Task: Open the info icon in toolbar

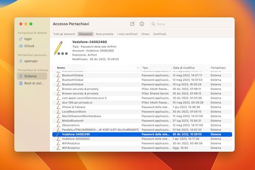Action: point(142,24)
